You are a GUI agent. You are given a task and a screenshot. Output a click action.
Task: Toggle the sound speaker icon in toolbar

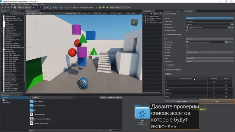pos(104,7)
